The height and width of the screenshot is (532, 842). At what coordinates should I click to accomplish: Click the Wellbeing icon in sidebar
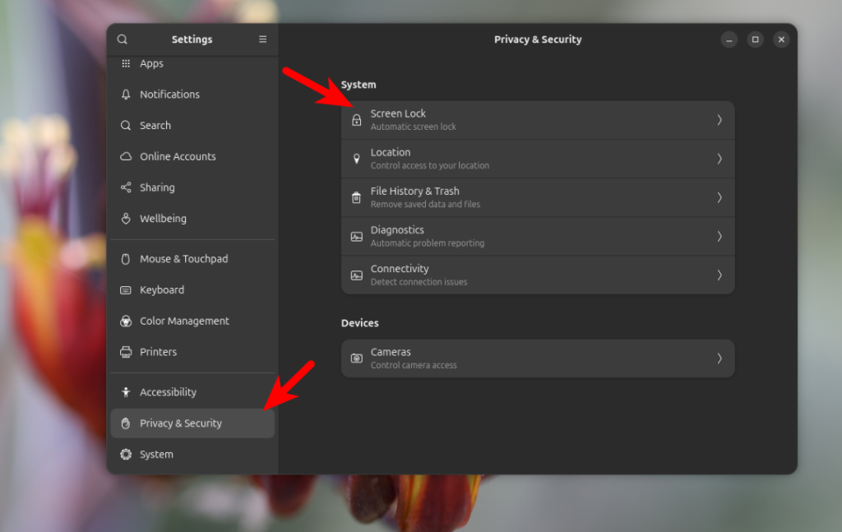pos(126,219)
